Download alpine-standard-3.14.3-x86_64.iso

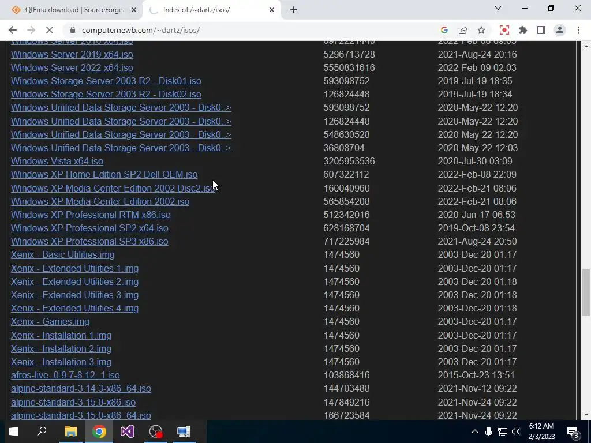pos(81,388)
